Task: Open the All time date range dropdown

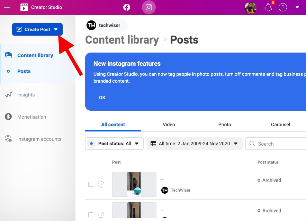Action: click(x=195, y=144)
